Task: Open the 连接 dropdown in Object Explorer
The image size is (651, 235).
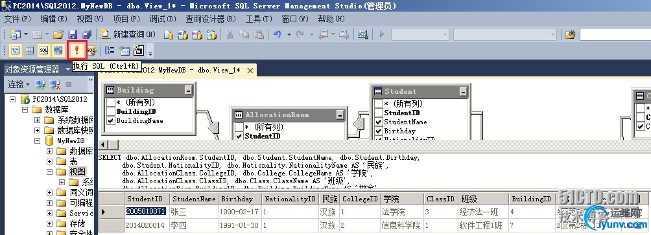Action: click(x=19, y=85)
